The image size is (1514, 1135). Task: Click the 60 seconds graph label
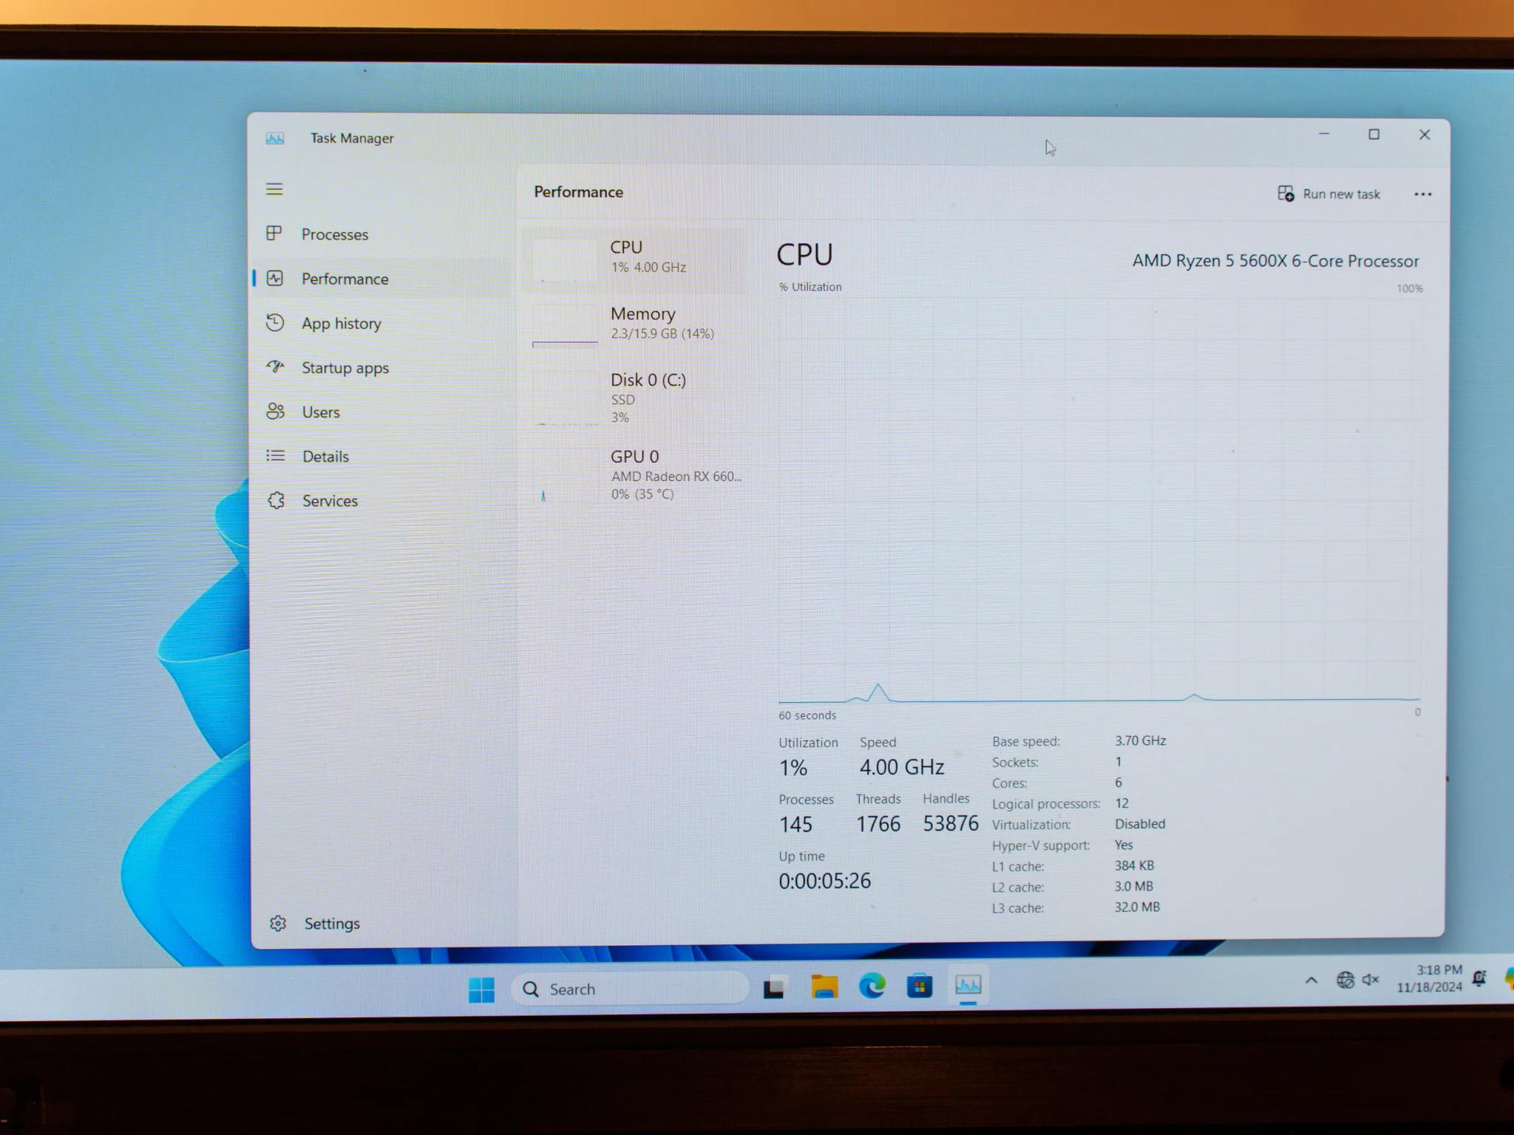pos(807,715)
